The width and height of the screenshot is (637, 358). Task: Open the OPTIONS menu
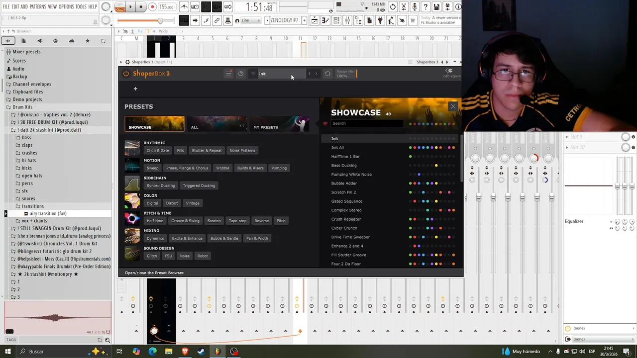66,6
